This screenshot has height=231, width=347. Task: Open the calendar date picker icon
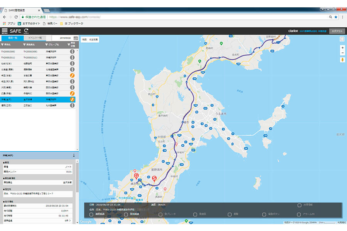point(76,38)
